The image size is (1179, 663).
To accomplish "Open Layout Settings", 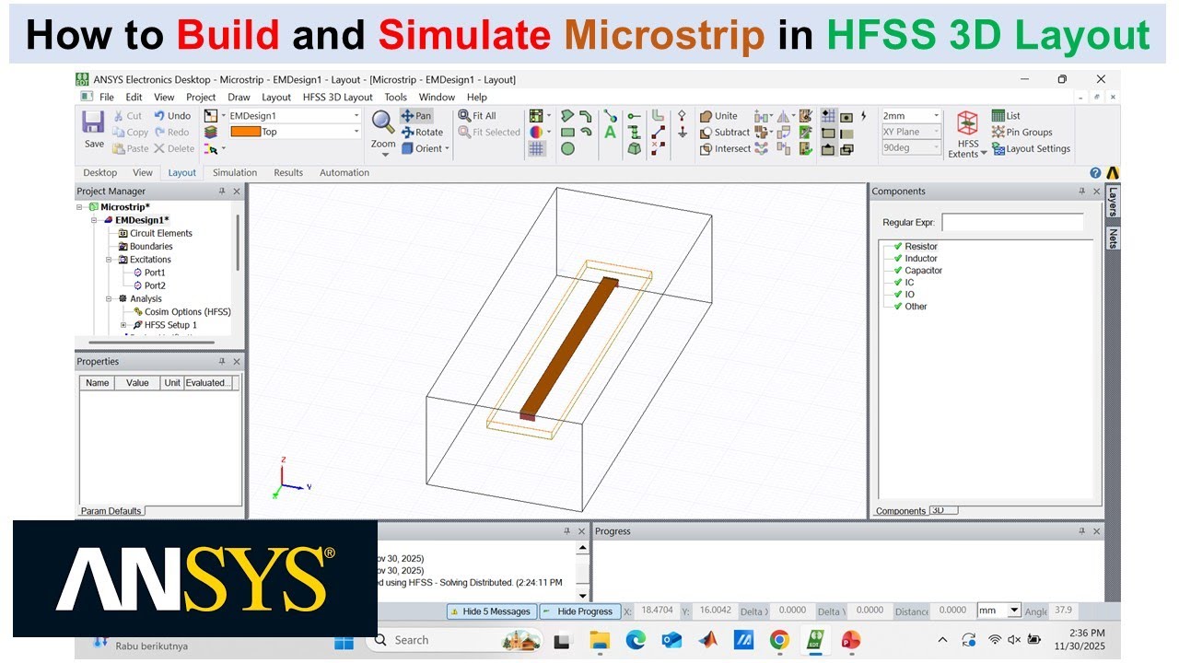I will click(x=1031, y=148).
